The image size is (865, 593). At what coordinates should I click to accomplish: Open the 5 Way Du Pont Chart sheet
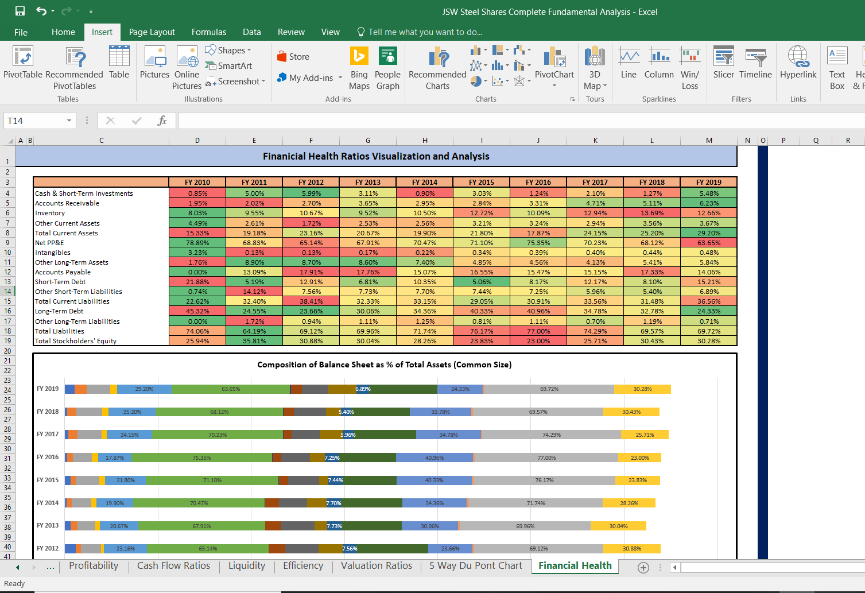(x=476, y=565)
